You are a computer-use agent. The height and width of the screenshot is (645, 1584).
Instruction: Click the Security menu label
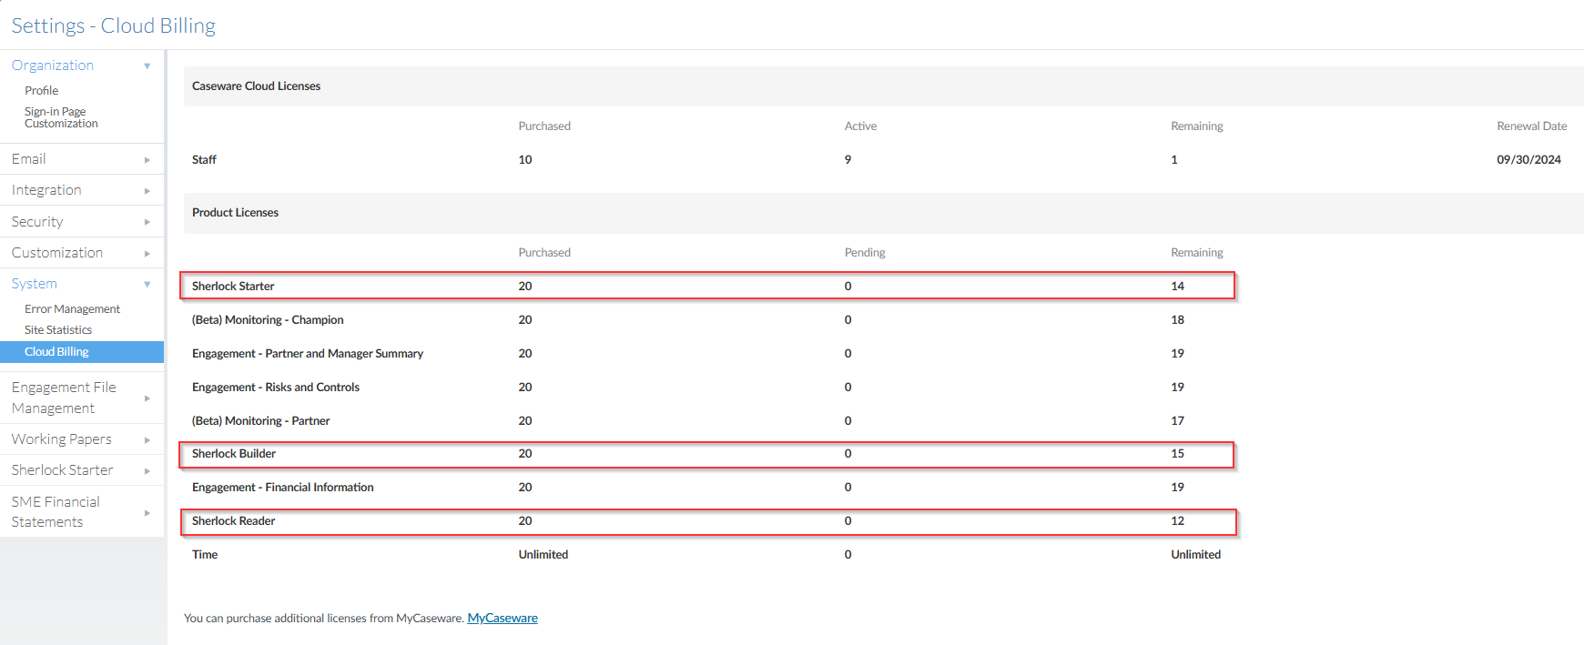[37, 222]
